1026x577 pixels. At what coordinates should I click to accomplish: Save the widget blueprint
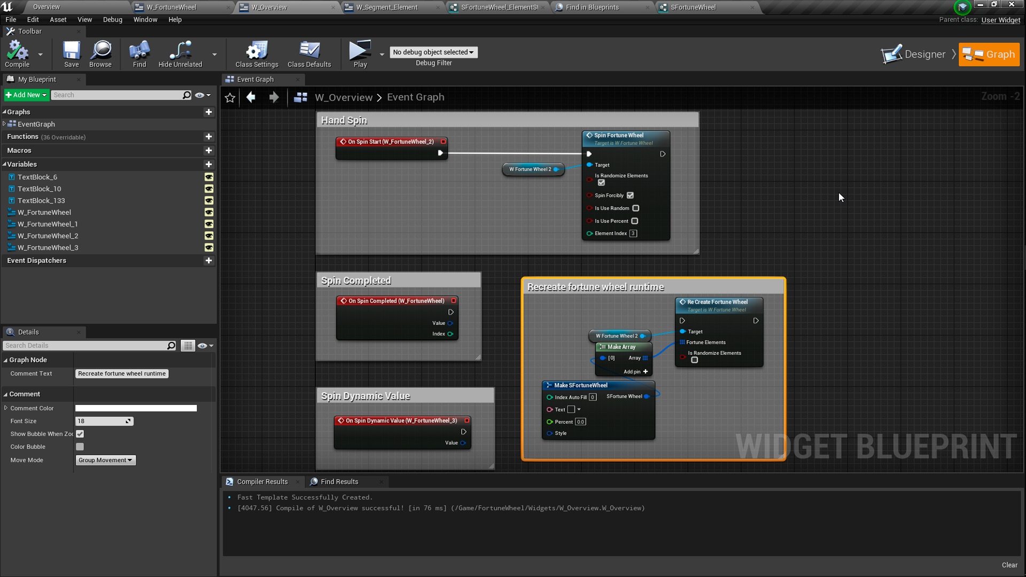point(71,53)
